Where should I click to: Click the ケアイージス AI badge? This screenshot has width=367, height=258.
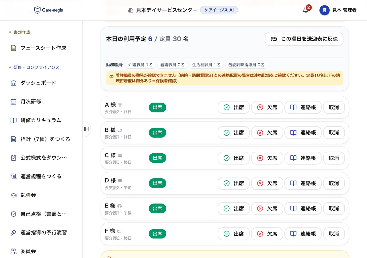219,10
